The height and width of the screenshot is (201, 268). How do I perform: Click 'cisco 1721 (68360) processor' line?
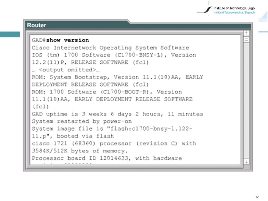[x=114, y=143]
